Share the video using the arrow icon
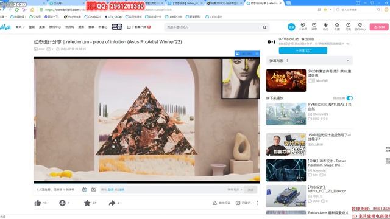The height and width of the screenshot is (219, 390). (x=112, y=203)
